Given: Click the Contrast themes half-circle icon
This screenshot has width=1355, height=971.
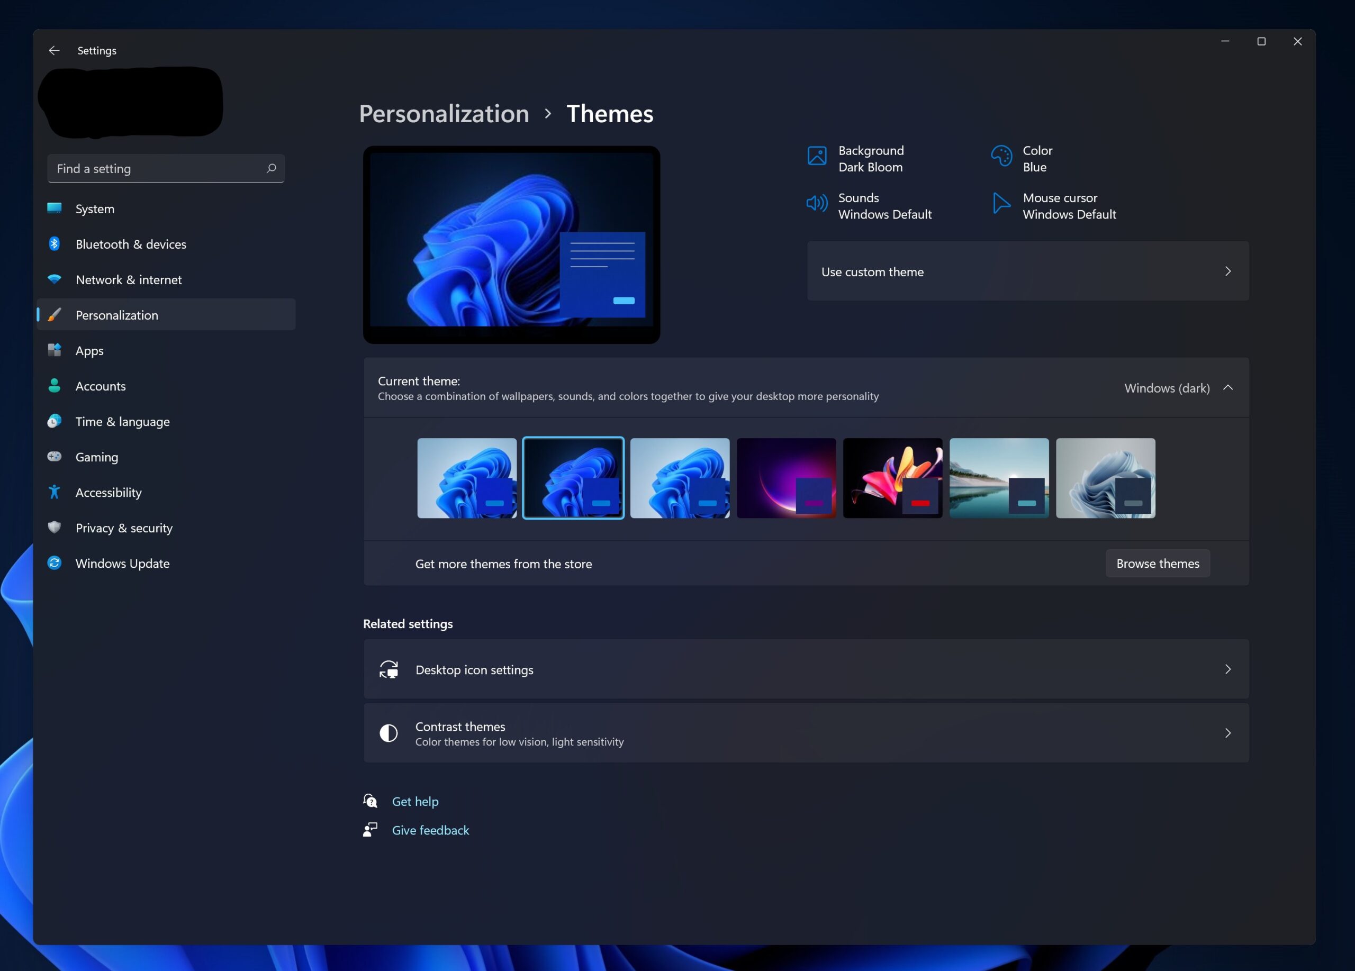Looking at the screenshot, I should [x=389, y=733].
